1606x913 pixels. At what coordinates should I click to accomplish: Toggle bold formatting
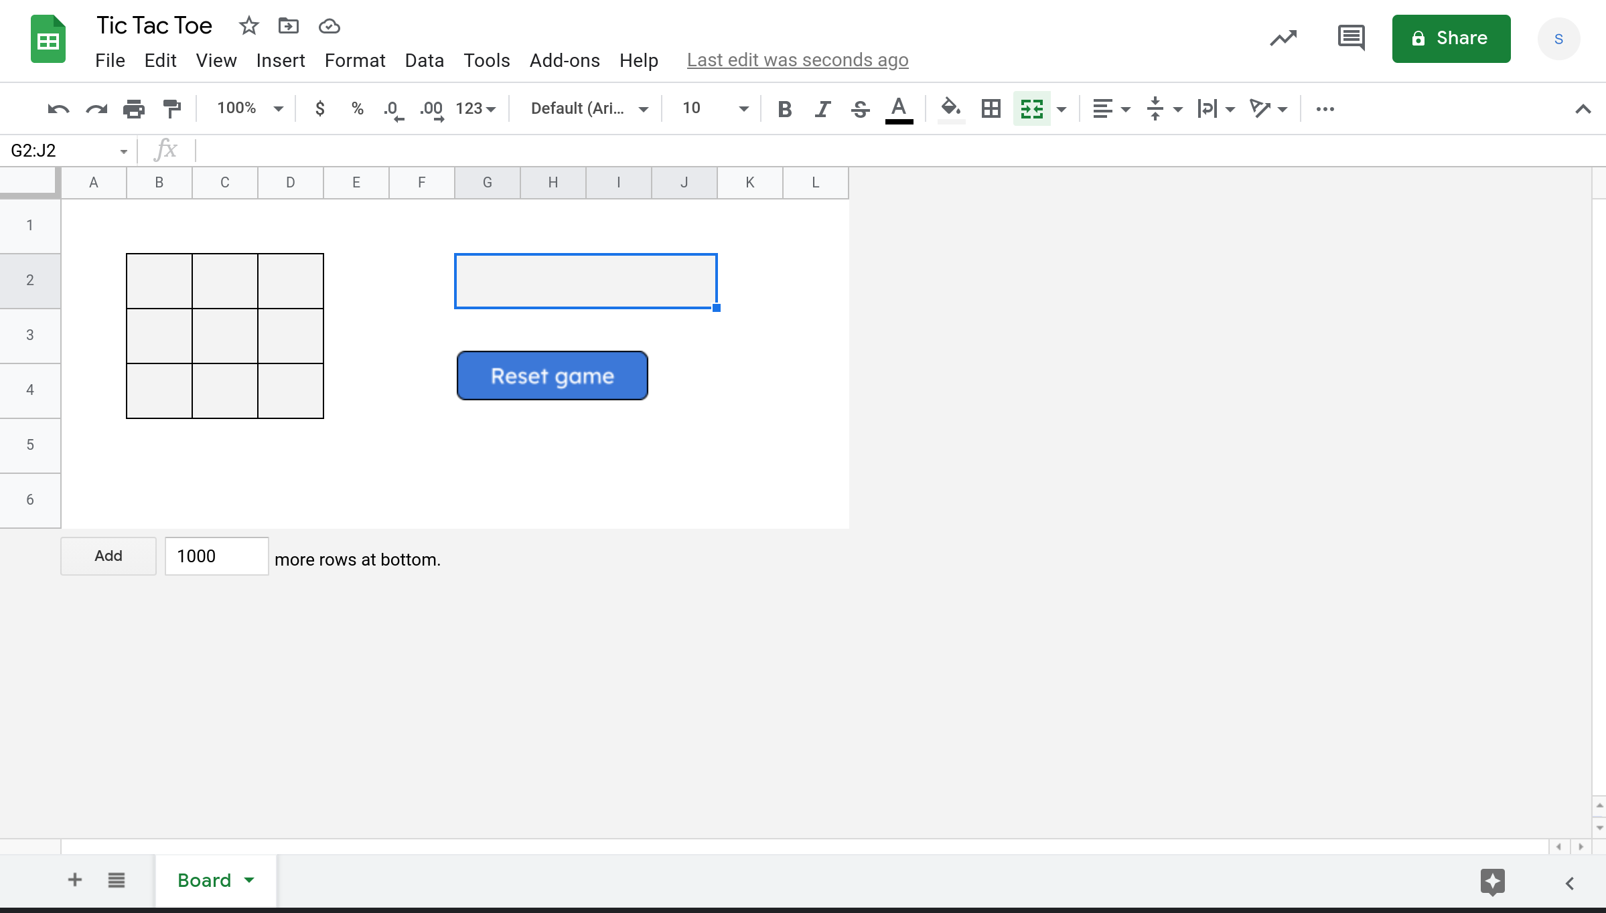click(x=785, y=108)
